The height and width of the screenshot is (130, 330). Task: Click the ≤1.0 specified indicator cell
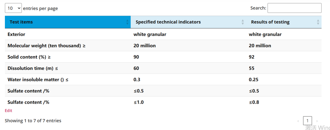pyautogui.click(x=188, y=102)
